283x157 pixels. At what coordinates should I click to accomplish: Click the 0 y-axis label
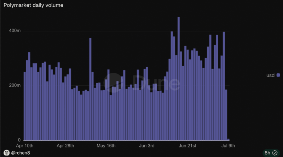tap(19, 140)
